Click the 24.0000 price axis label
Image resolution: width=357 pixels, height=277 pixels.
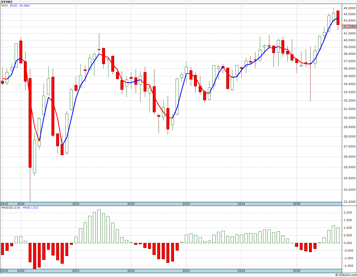[x=349, y=178]
